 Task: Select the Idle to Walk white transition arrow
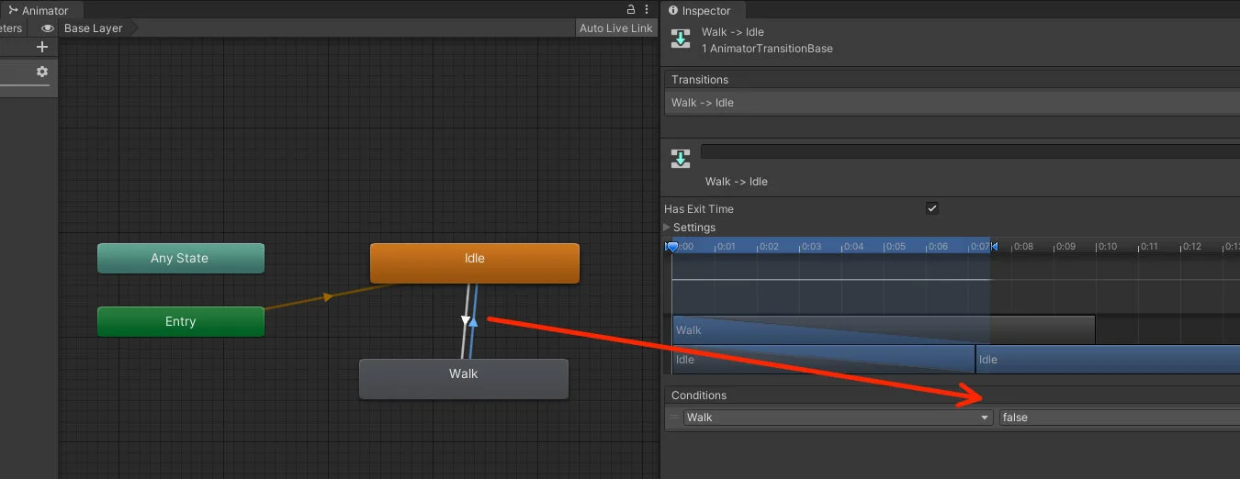pyautogui.click(x=465, y=321)
